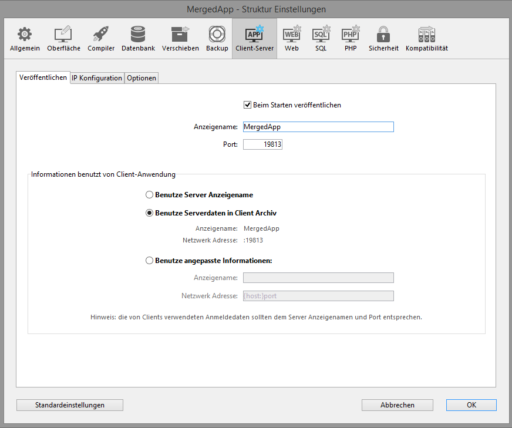Click the Standardeinstellungen button
Screen dimensions: 512x428
coord(70,405)
